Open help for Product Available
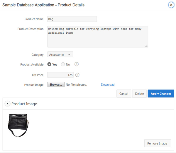The image size is (176, 153). [77, 64]
